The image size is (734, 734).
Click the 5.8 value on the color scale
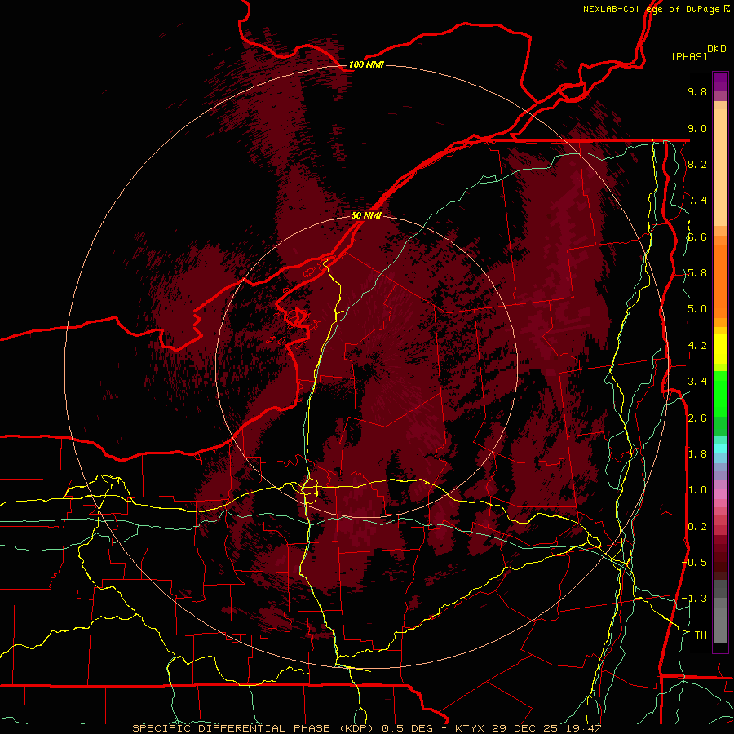(697, 273)
